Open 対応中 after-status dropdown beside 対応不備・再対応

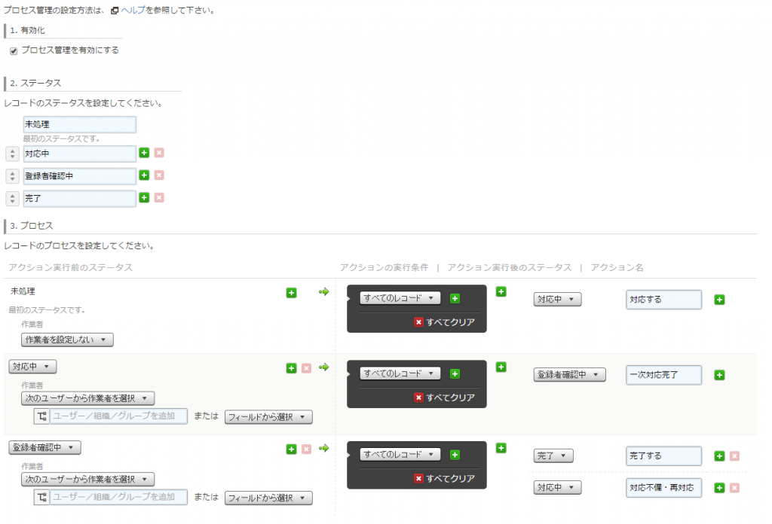tap(557, 488)
